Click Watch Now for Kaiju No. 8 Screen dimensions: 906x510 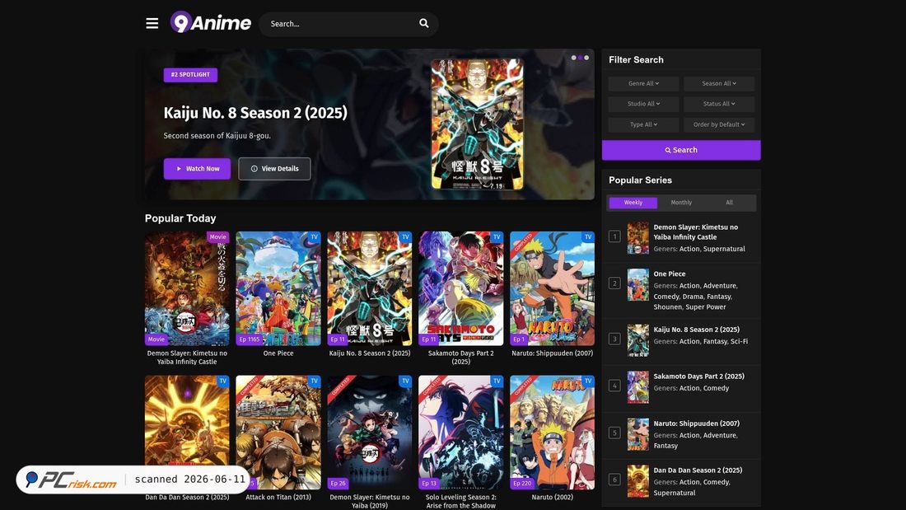[197, 169]
